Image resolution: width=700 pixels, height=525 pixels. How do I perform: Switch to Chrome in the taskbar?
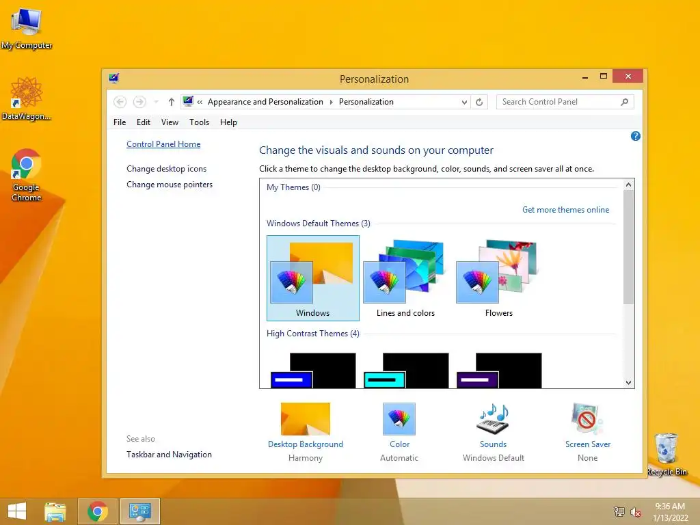tap(98, 511)
